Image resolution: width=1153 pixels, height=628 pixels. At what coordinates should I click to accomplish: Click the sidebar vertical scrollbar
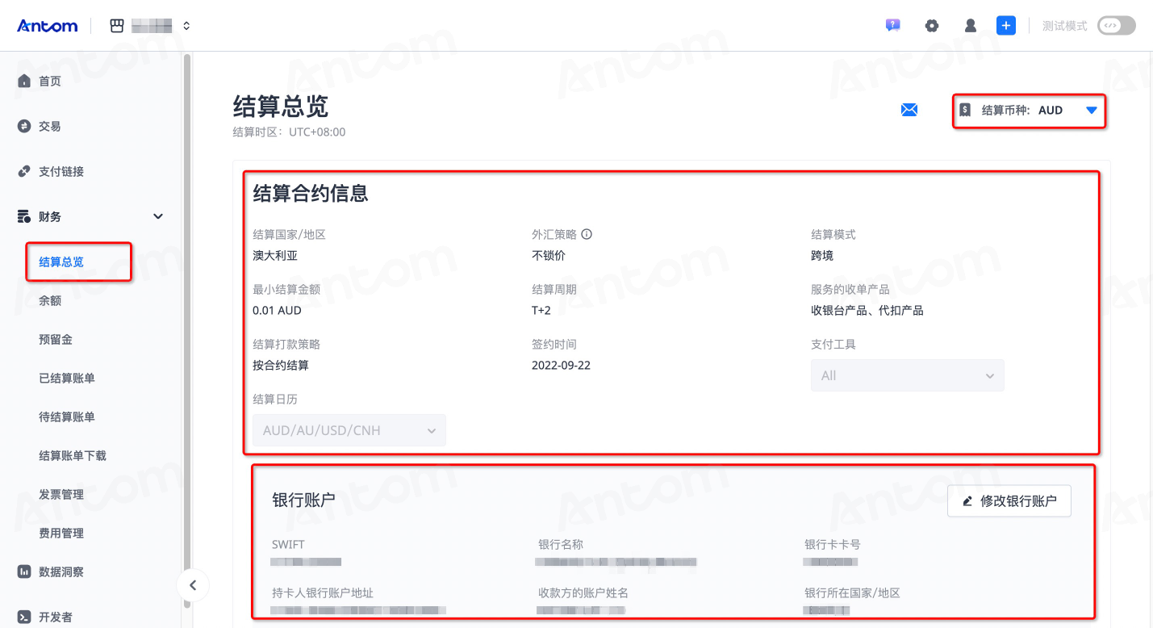[187, 331]
